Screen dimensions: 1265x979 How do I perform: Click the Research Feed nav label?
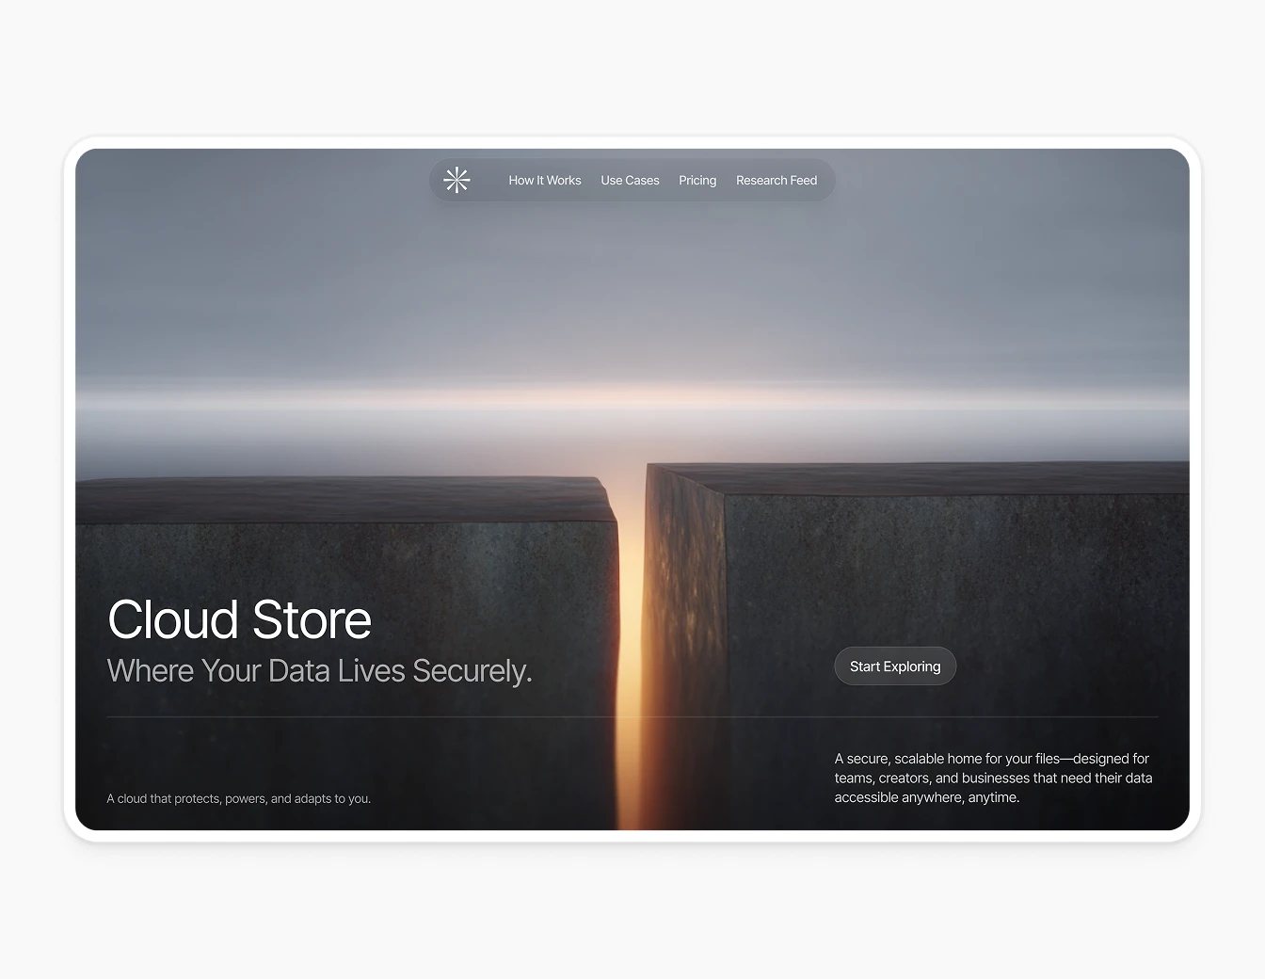[777, 180]
